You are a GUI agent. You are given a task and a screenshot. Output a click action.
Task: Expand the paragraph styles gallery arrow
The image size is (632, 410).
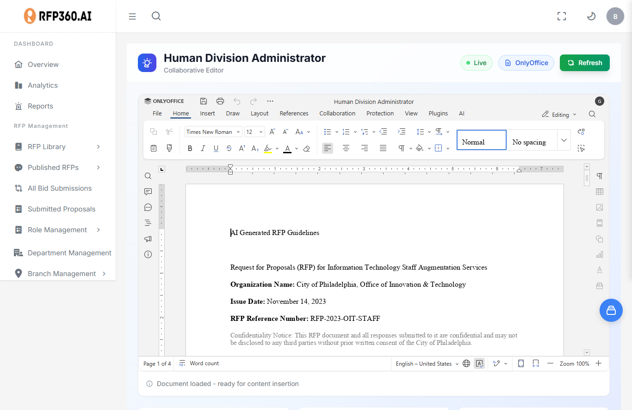(564, 140)
